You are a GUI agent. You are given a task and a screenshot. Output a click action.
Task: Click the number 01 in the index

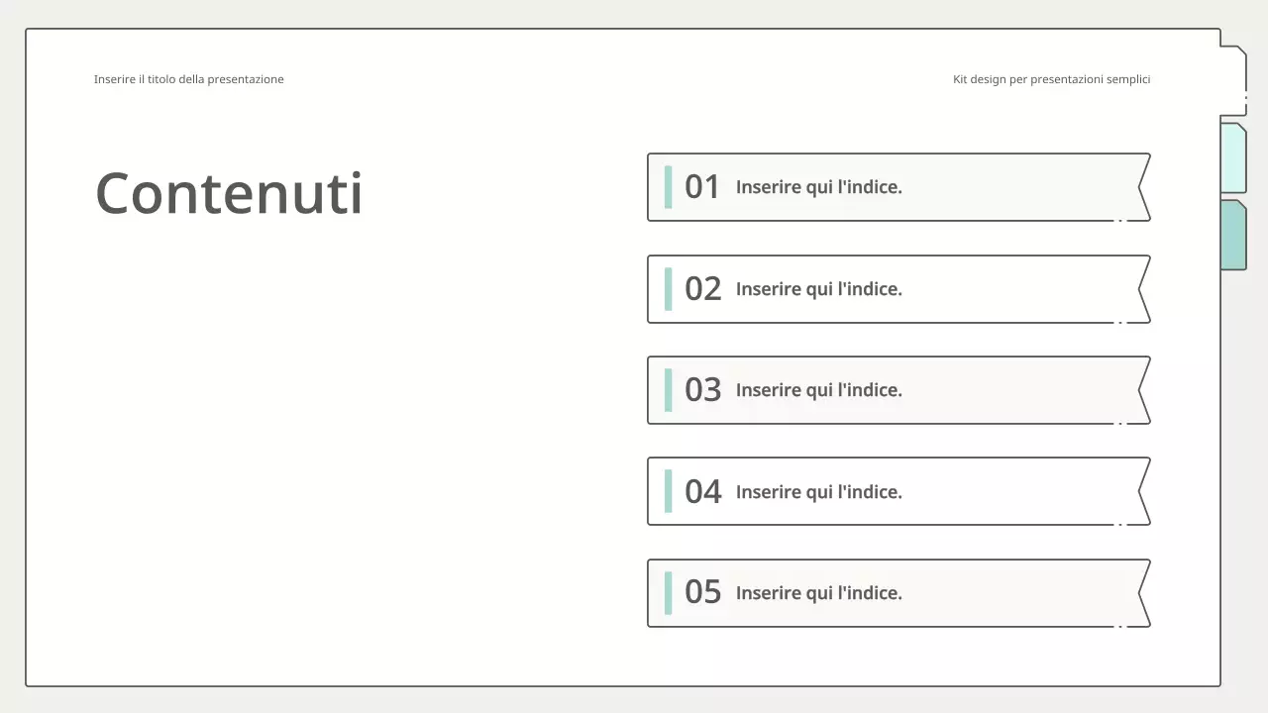[702, 187]
